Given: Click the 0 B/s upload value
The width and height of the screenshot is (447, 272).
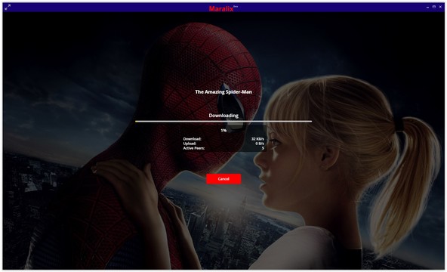Looking at the screenshot, I should click(260, 144).
